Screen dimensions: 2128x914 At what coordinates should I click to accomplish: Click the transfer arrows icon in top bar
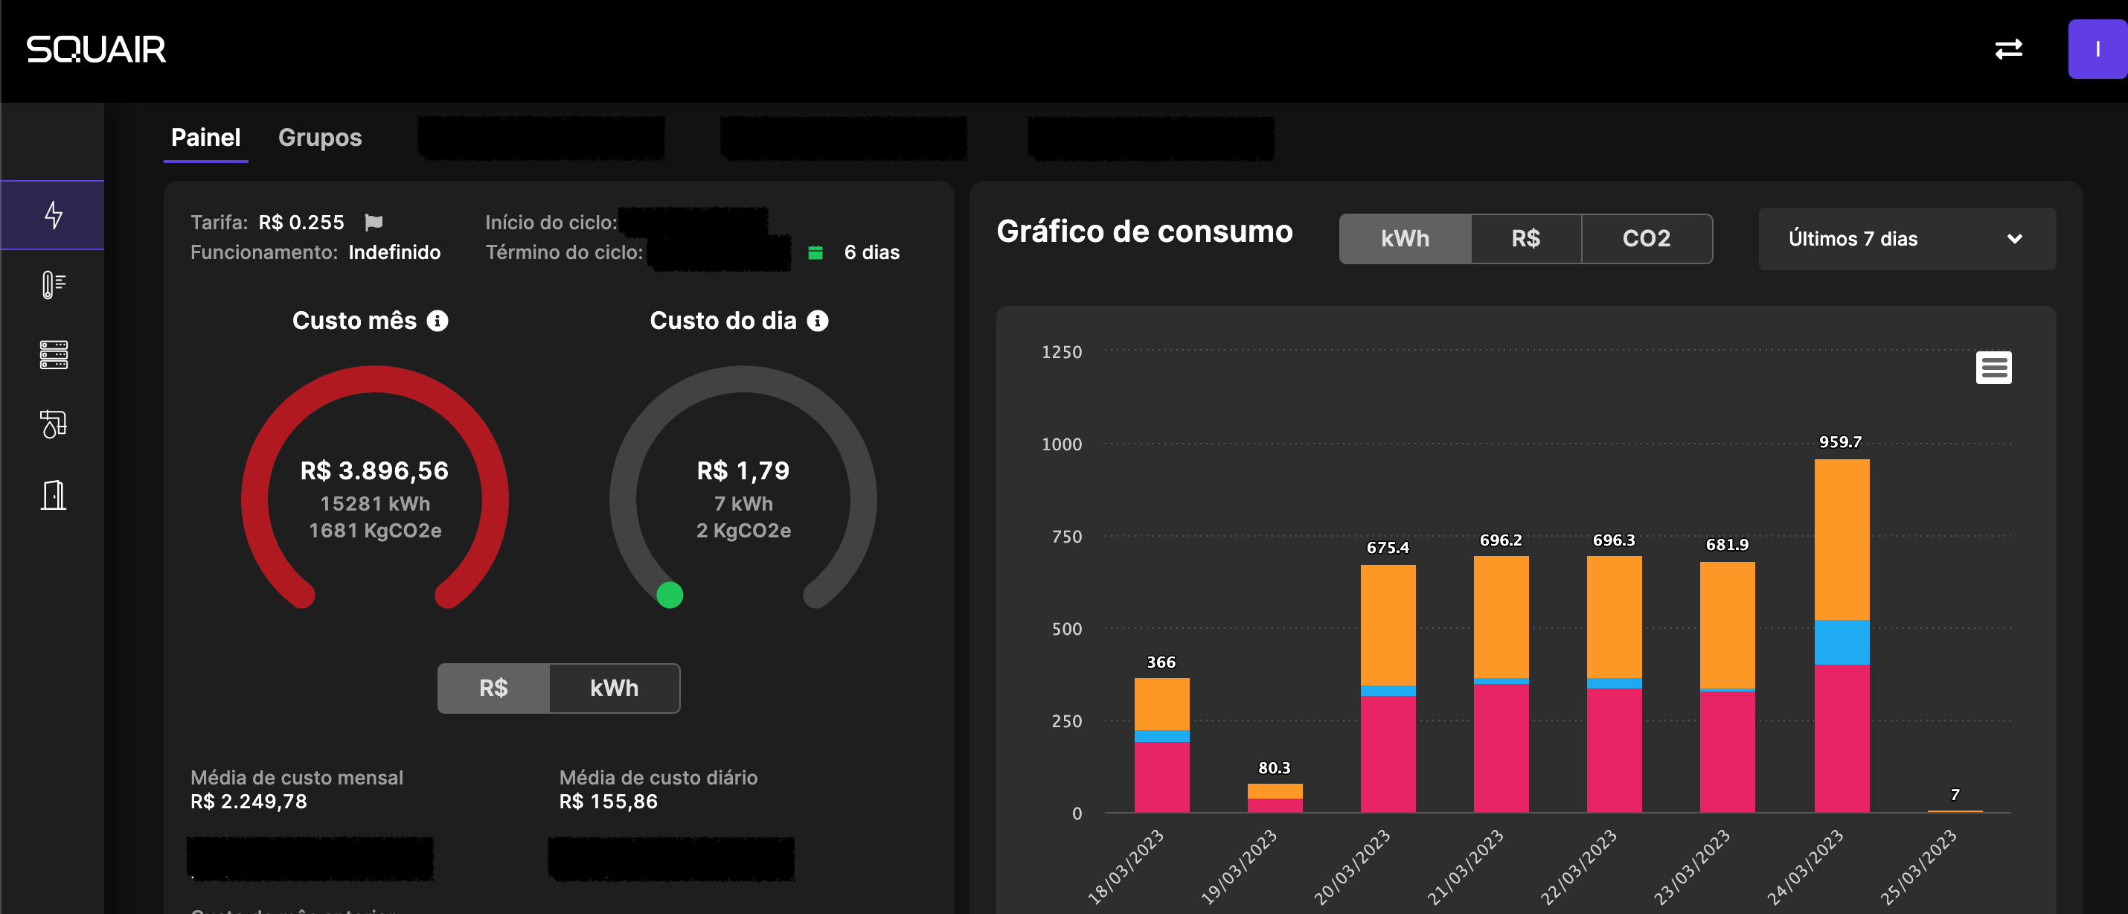click(2010, 50)
